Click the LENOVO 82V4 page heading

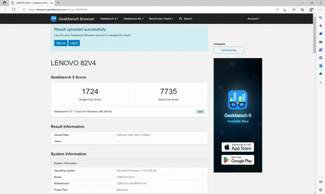tap(73, 63)
